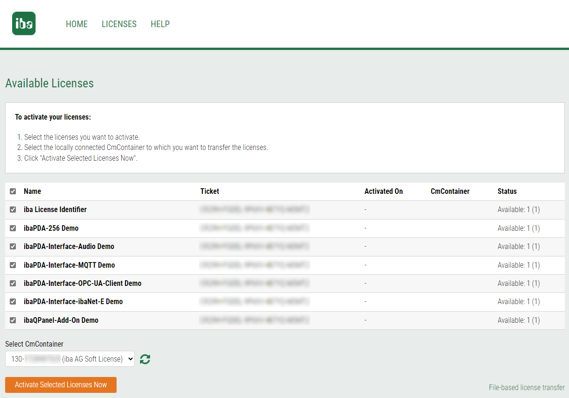Open the HELP menu
The width and height of the screenshot is (569, 398).
160,24
